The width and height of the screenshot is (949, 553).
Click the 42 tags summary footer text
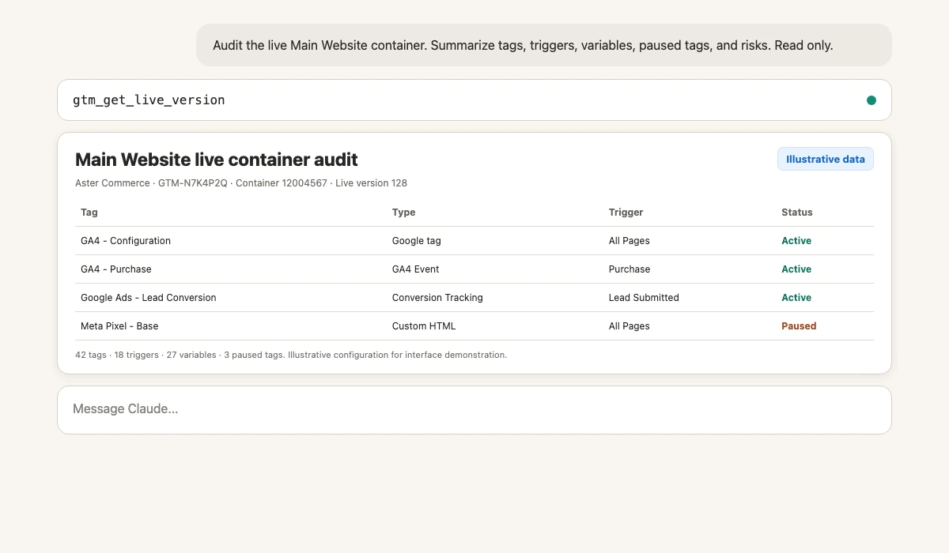pyautogui.click(x=291, y=355)
